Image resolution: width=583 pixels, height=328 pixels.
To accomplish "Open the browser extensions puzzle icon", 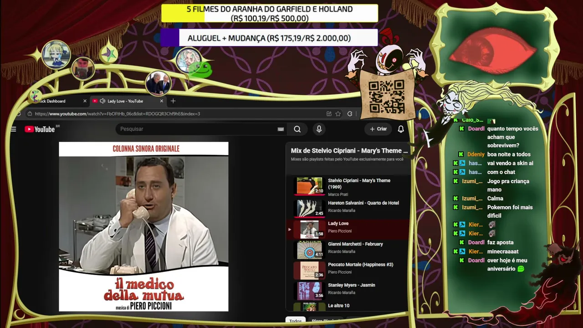I will (x=350, y=114).
